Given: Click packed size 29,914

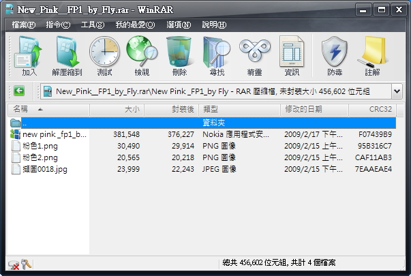Looking at the screenshot, I should point(183,146).
